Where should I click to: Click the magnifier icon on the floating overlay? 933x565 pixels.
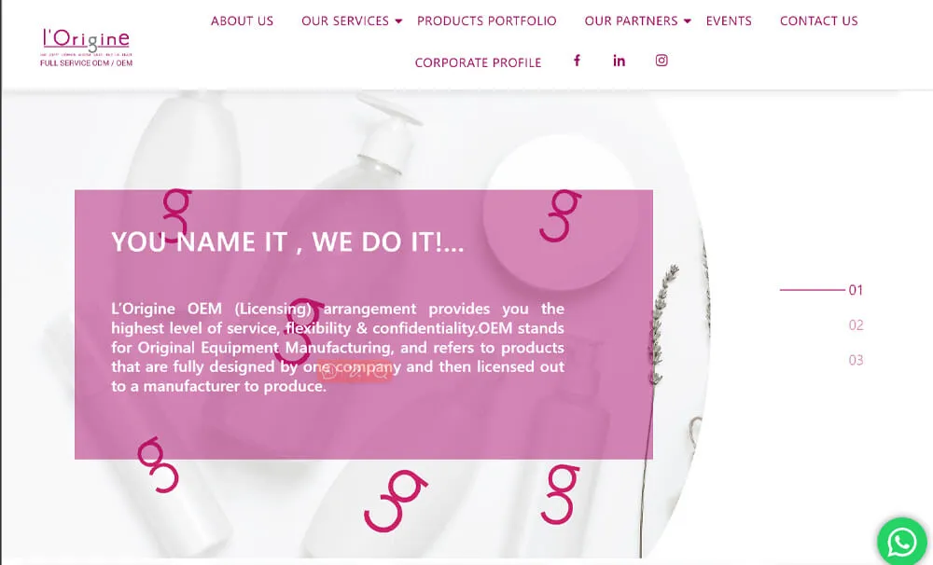click(381, 372)
